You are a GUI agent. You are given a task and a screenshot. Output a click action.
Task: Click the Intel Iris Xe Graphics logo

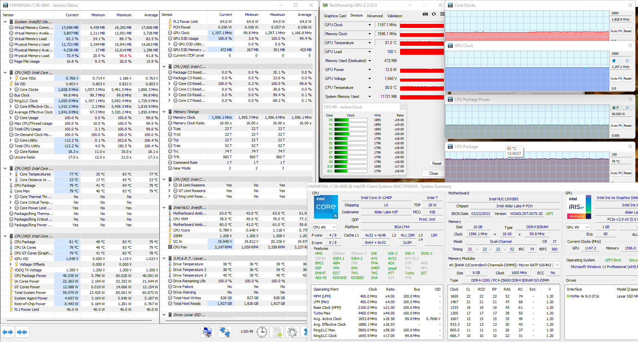click(x=579, y=207)
